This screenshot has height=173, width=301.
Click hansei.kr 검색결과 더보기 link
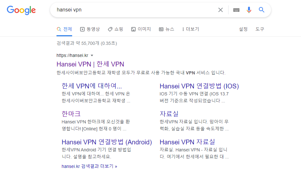click(x=89, y=166)
